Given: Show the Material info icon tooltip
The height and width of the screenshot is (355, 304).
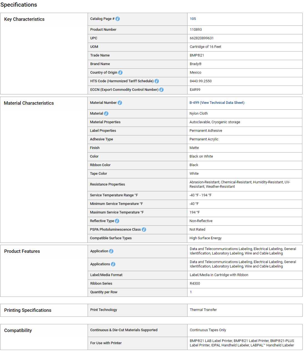Looking at the screenshot, I should pos(106,114).
